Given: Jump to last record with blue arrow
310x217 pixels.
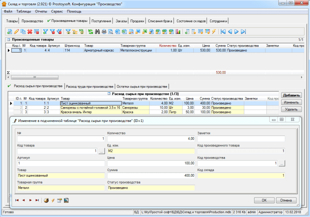Looking at the screenshot, I should [243, 31].
